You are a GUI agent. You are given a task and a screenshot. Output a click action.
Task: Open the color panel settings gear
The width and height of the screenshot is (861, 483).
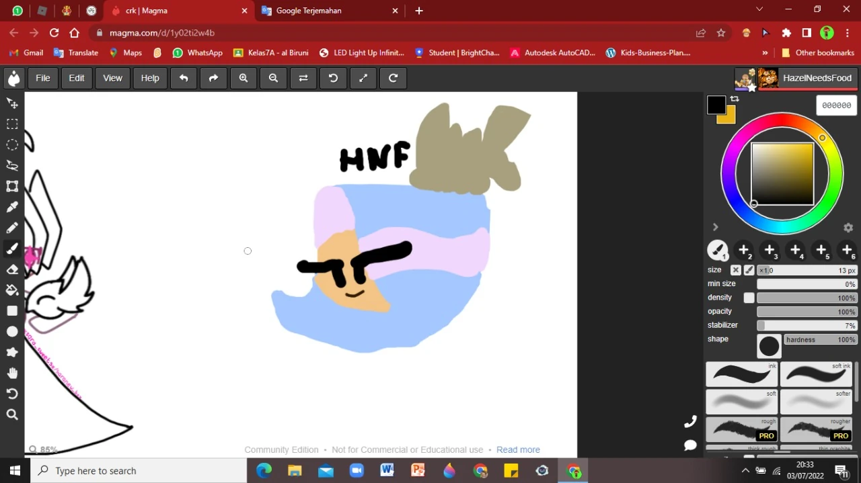tap(848, 228)
